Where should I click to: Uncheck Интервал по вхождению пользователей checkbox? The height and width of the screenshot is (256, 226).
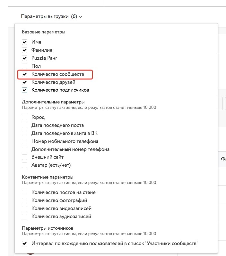[25, 244]
